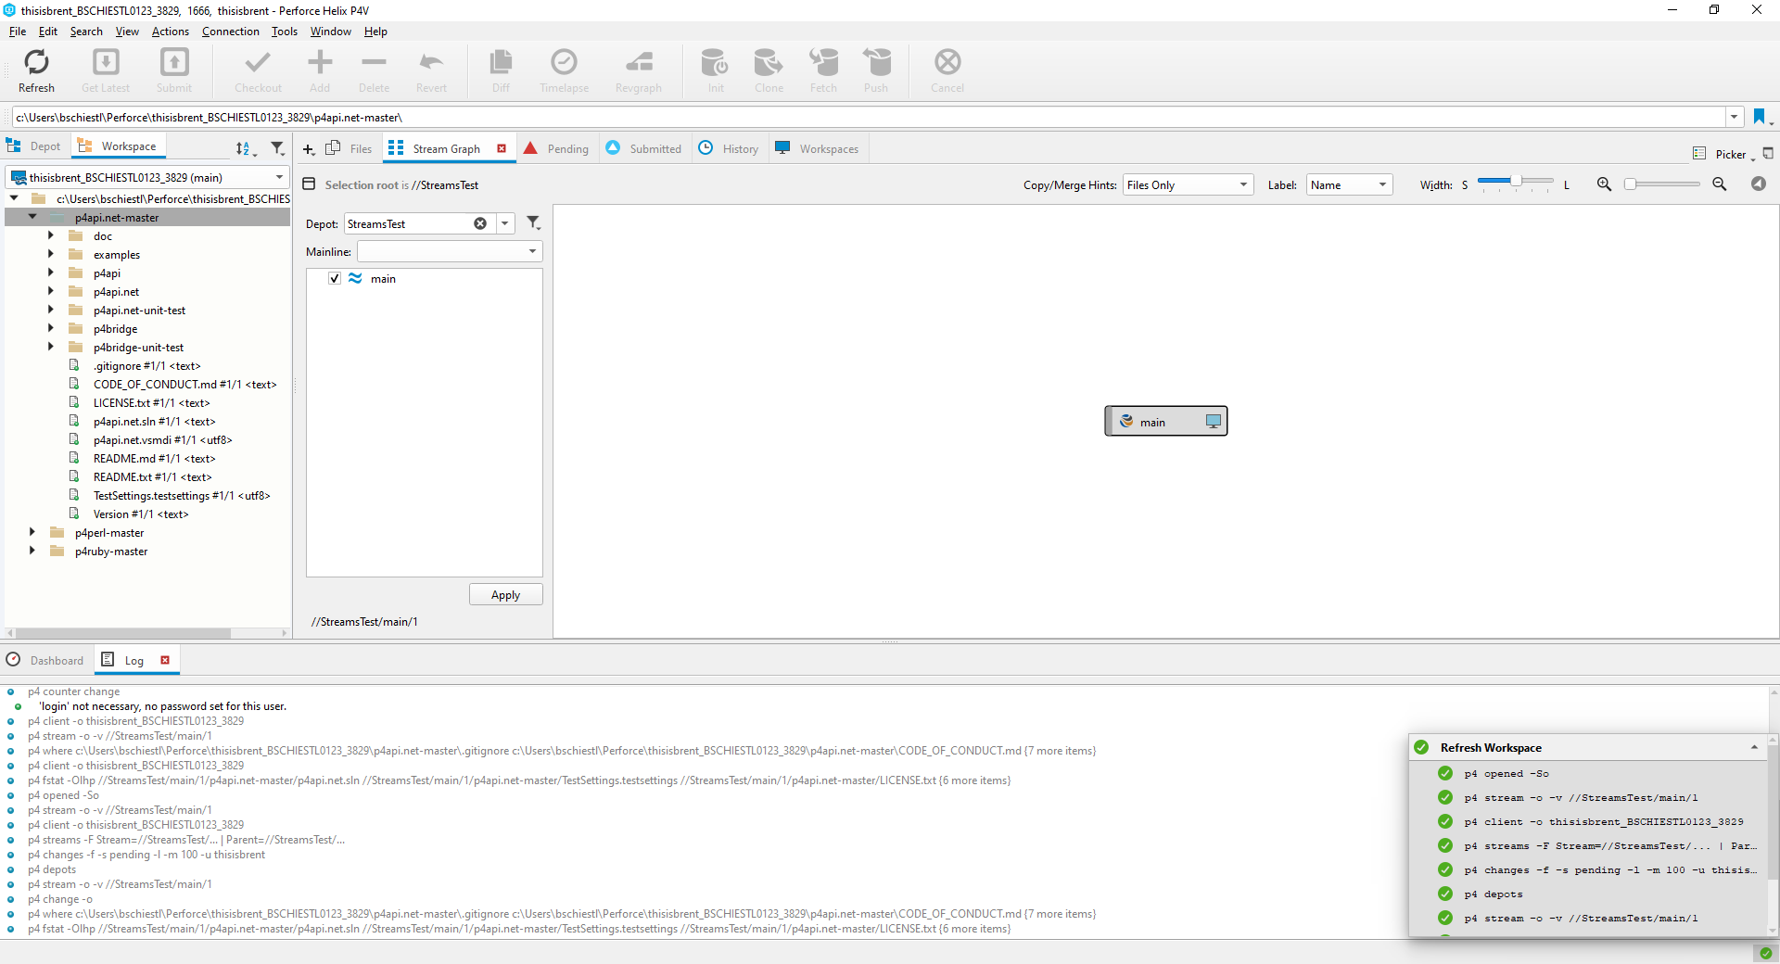Select the p4api.net.sln file
Image resolution: width=1780 pixels, height=964 pixels.
pyautogui.click(x=154, y=421)
